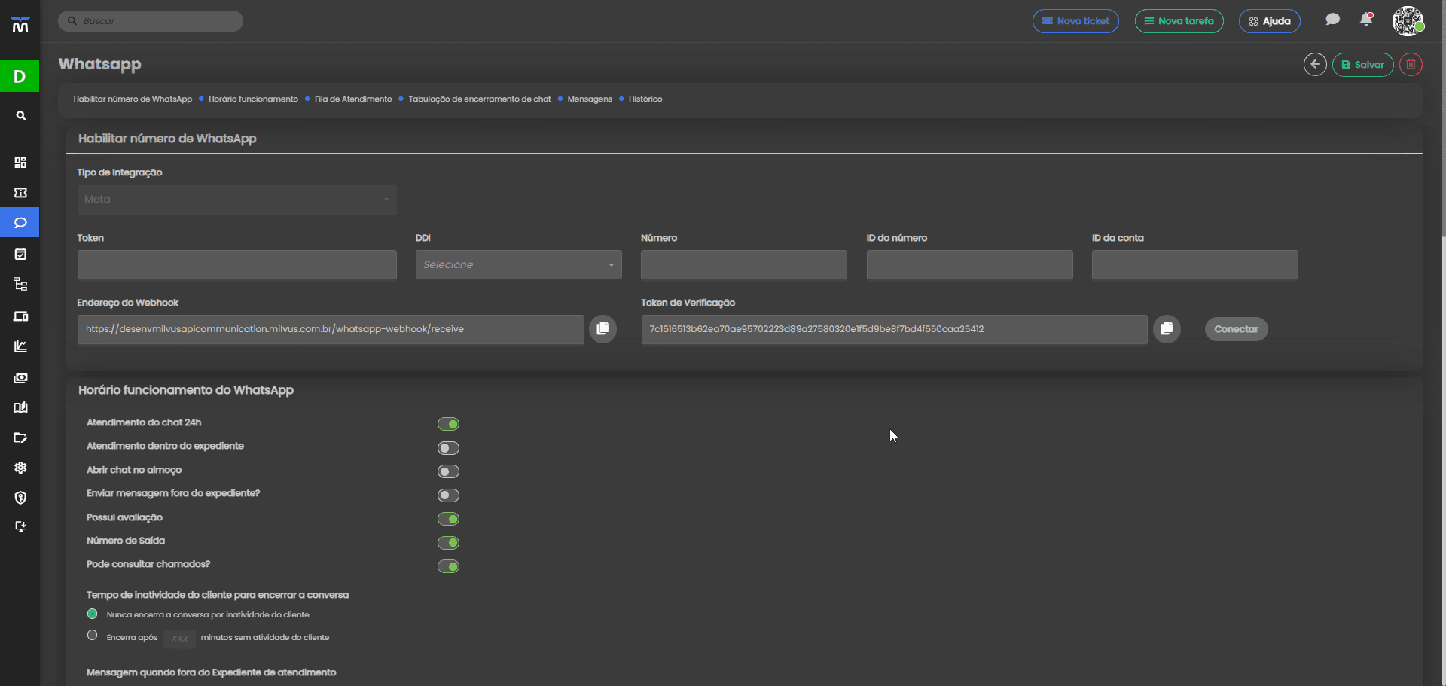Jump to Mensagens section
The height and width of the screenshot is (686, 1446).
590,99
